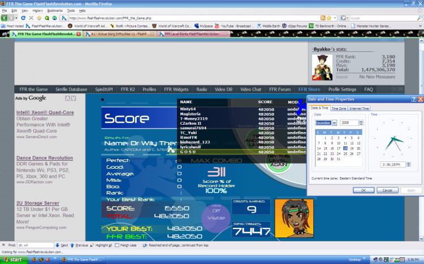Toggle the Match case checkbox

[117, 245]
